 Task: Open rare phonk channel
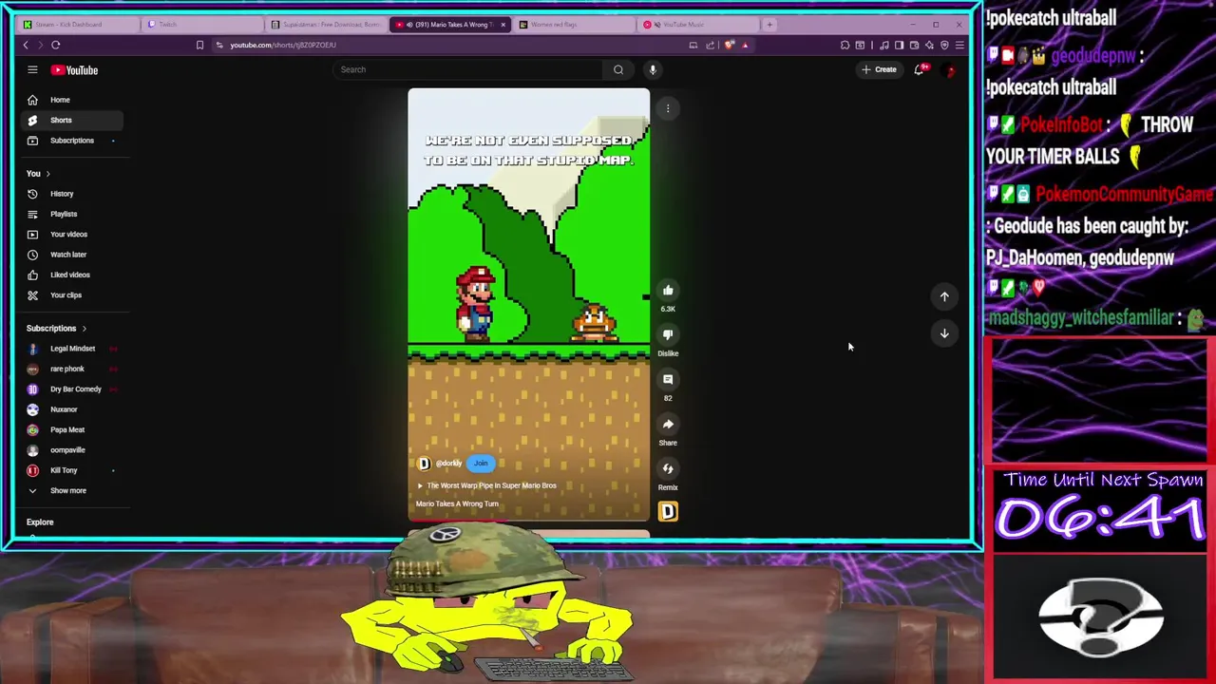pyautogui.click(x=71, y=369)
